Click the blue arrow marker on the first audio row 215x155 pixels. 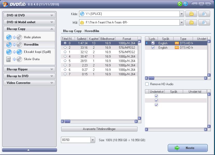point(147,43)
